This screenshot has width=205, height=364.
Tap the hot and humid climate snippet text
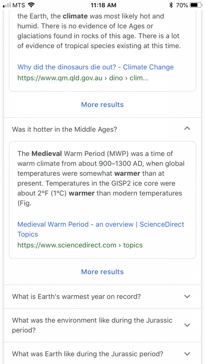coord(99,31)
